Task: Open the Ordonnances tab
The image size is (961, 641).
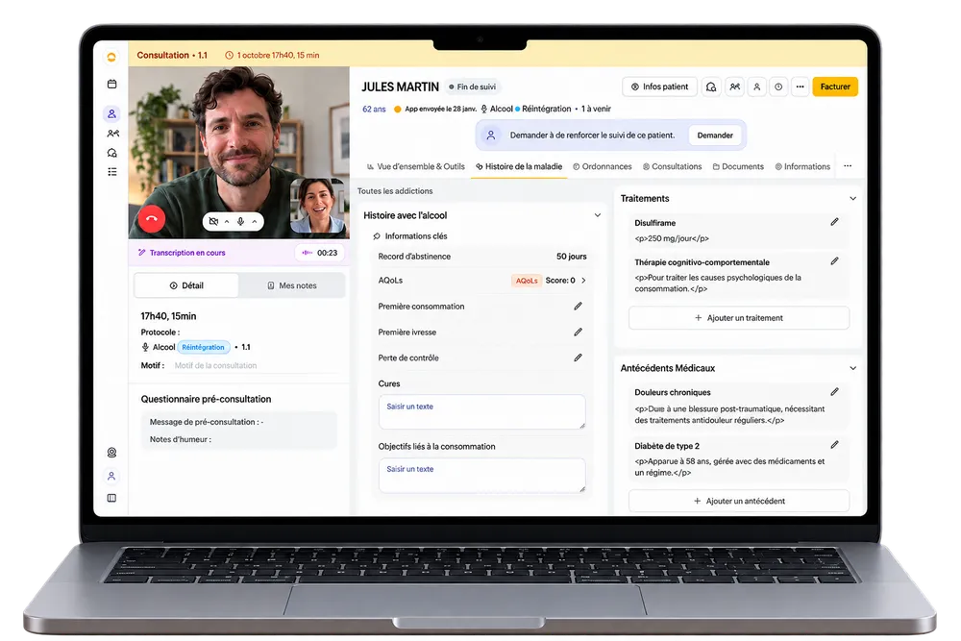Action: click(602, 166)
